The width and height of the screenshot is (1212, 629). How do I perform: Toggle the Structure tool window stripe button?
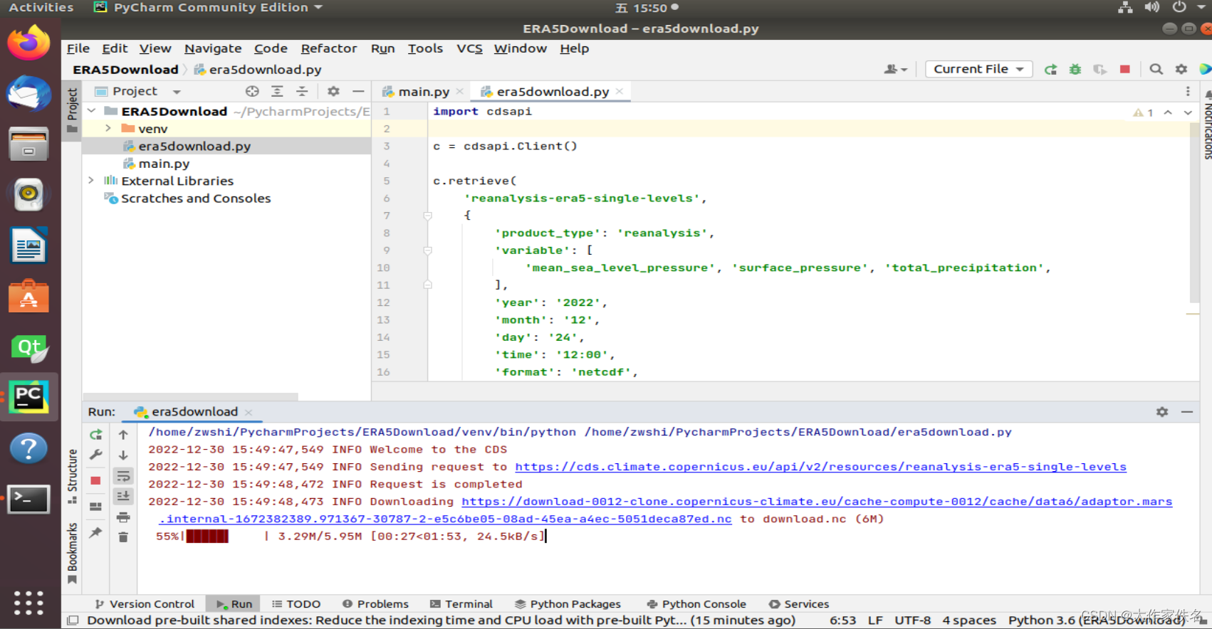click(72, 475)
